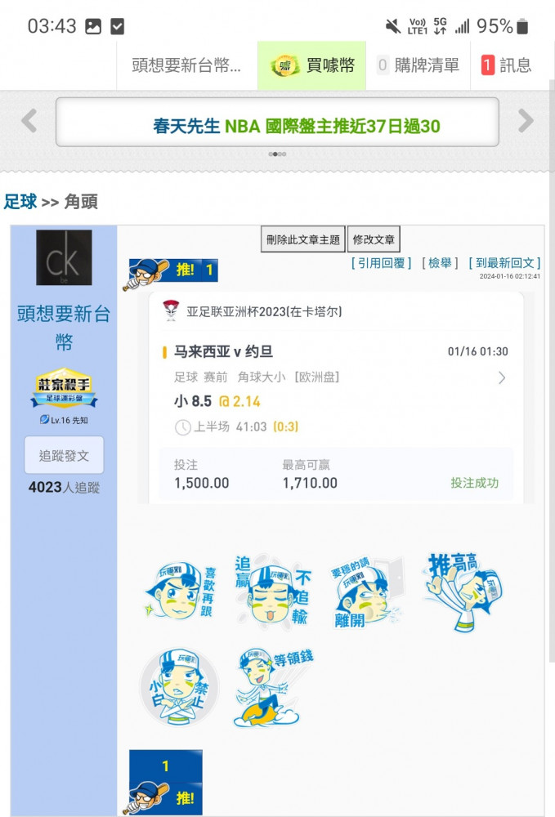555x817 pixels.
Task: Show next banner with right arrow
Action: (x=526, y=121)
